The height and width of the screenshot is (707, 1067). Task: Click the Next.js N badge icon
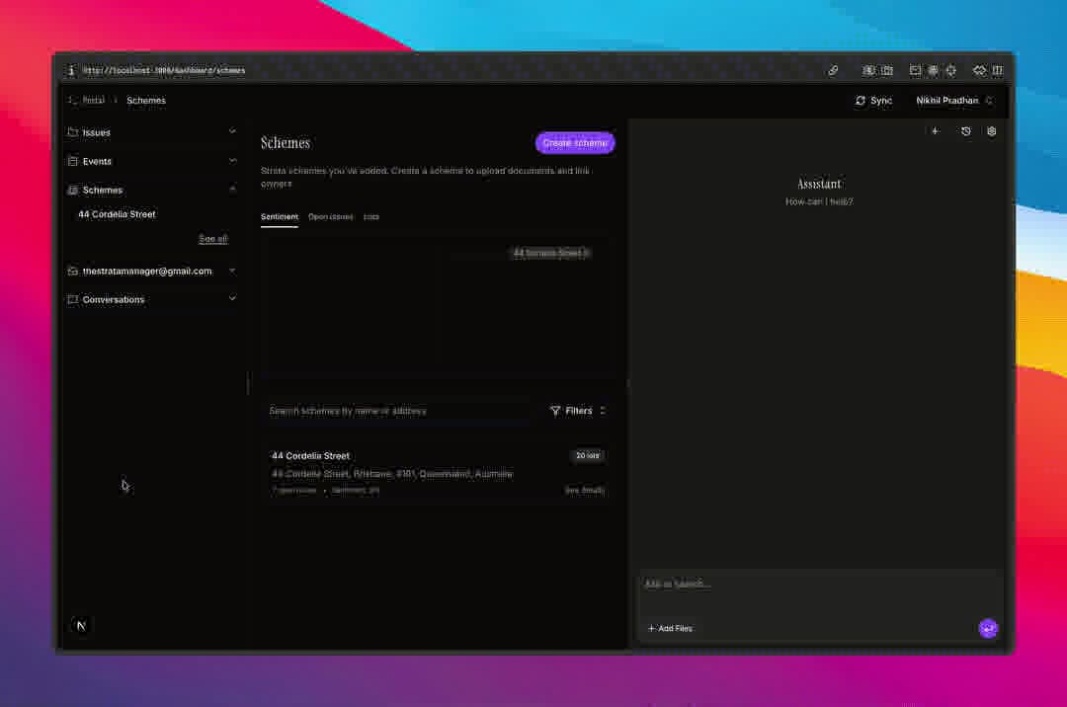click(81, 625)
